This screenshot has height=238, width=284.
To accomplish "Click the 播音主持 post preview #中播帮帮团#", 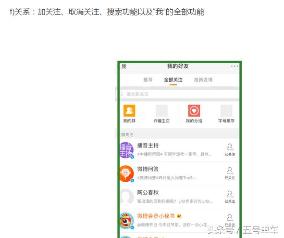I will [x=174, y=154].
